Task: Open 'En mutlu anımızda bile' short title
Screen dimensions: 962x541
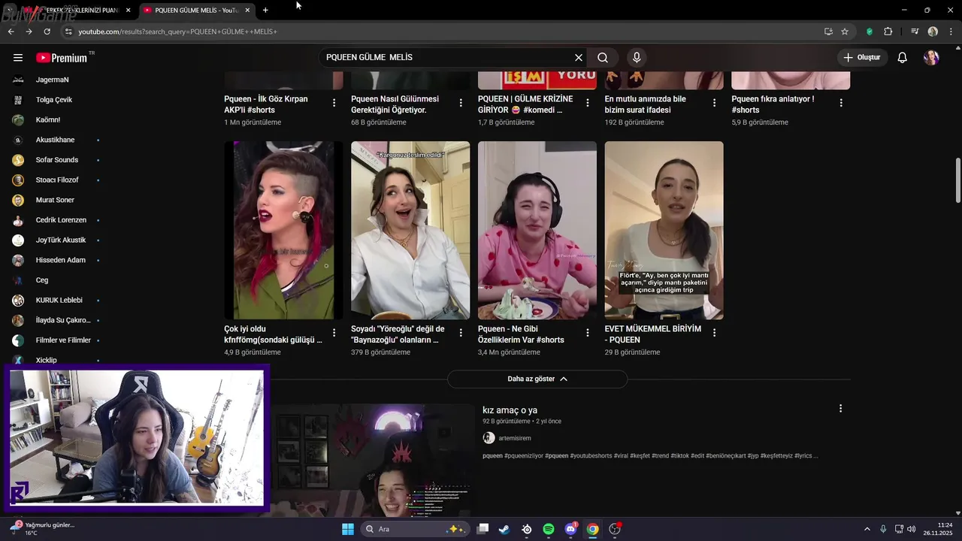Action: click(x=646, y=104)
